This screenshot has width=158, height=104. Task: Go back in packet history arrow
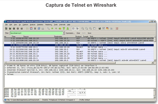click(x=52, y=28)
